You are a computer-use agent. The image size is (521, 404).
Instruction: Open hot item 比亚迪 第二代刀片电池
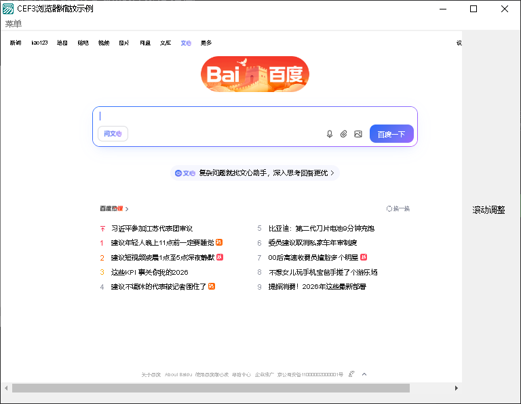(x=321, y=228)
